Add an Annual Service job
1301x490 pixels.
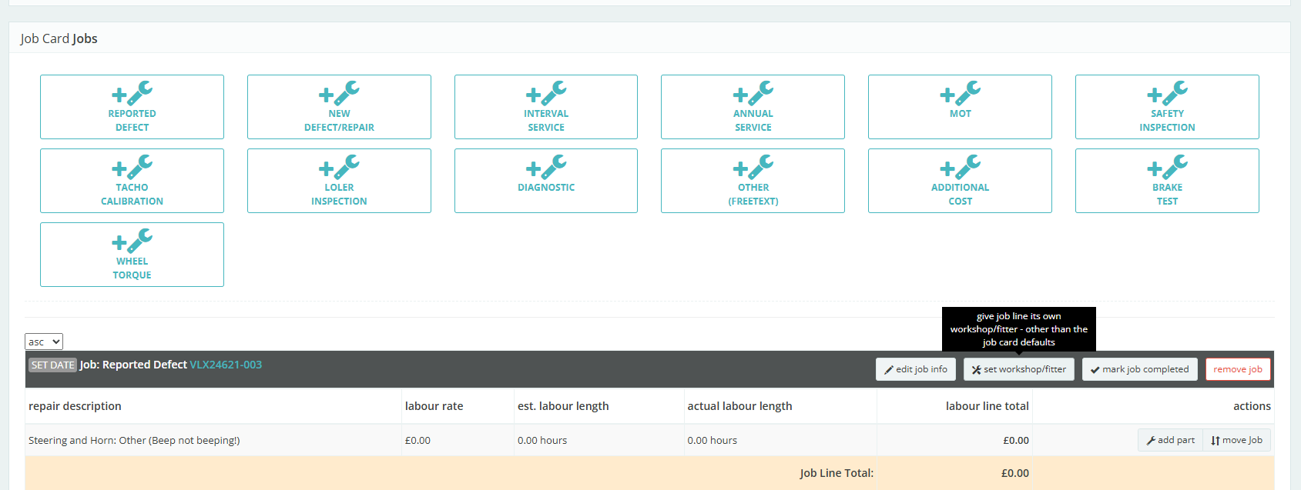753,107
